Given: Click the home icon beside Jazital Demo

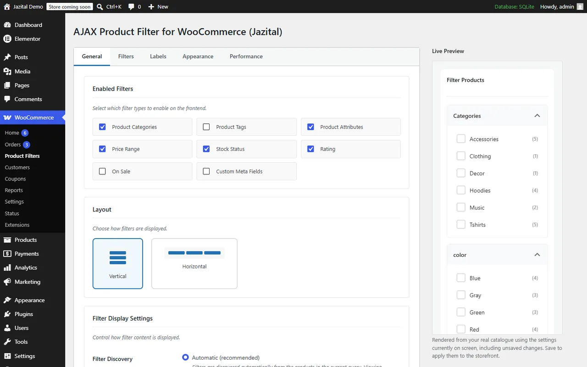Looking at the screenshot, I should pos(7,7).
